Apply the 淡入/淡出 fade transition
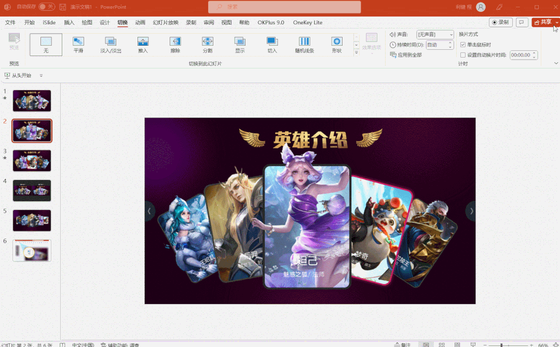Image resolution: width=560 pixels, height=347 pixels. [111, 45]
